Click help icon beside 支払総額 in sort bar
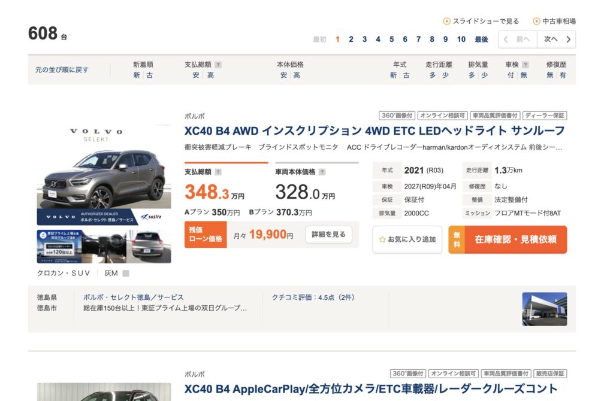The width and height of the screenshot is (604, 401). (218, 65)
